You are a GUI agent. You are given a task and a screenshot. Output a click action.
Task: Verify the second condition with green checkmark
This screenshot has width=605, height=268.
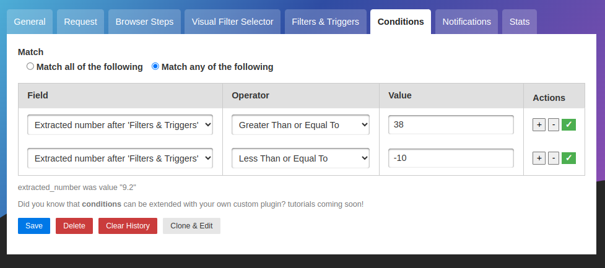569,158
